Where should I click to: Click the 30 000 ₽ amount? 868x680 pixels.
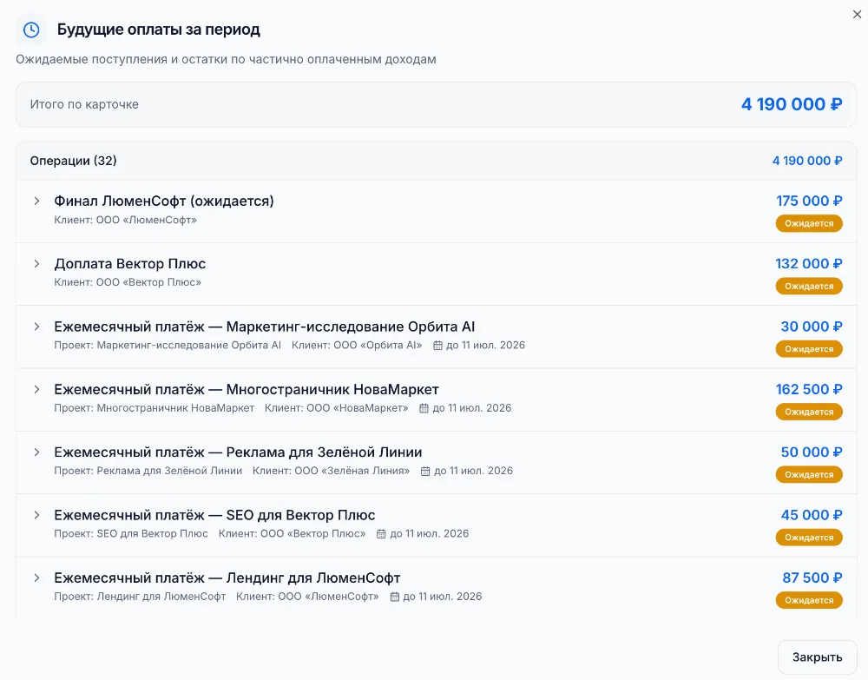click(x=812, y=327)
